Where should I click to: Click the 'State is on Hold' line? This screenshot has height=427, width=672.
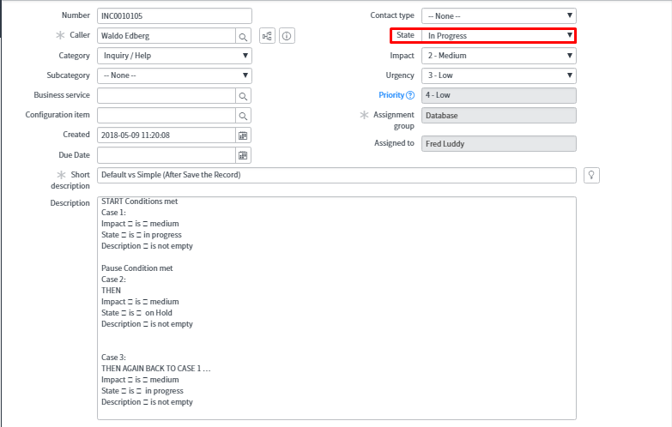coord(136,313)
